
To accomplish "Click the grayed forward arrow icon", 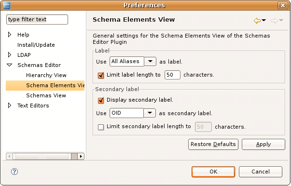I will 274,20.
